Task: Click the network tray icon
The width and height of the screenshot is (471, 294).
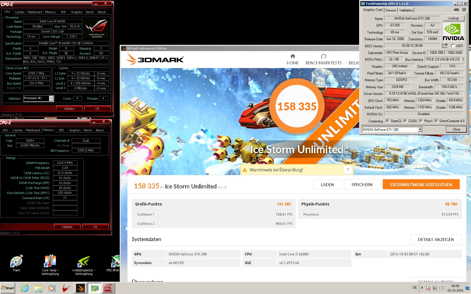Action: tap(435, 288)
